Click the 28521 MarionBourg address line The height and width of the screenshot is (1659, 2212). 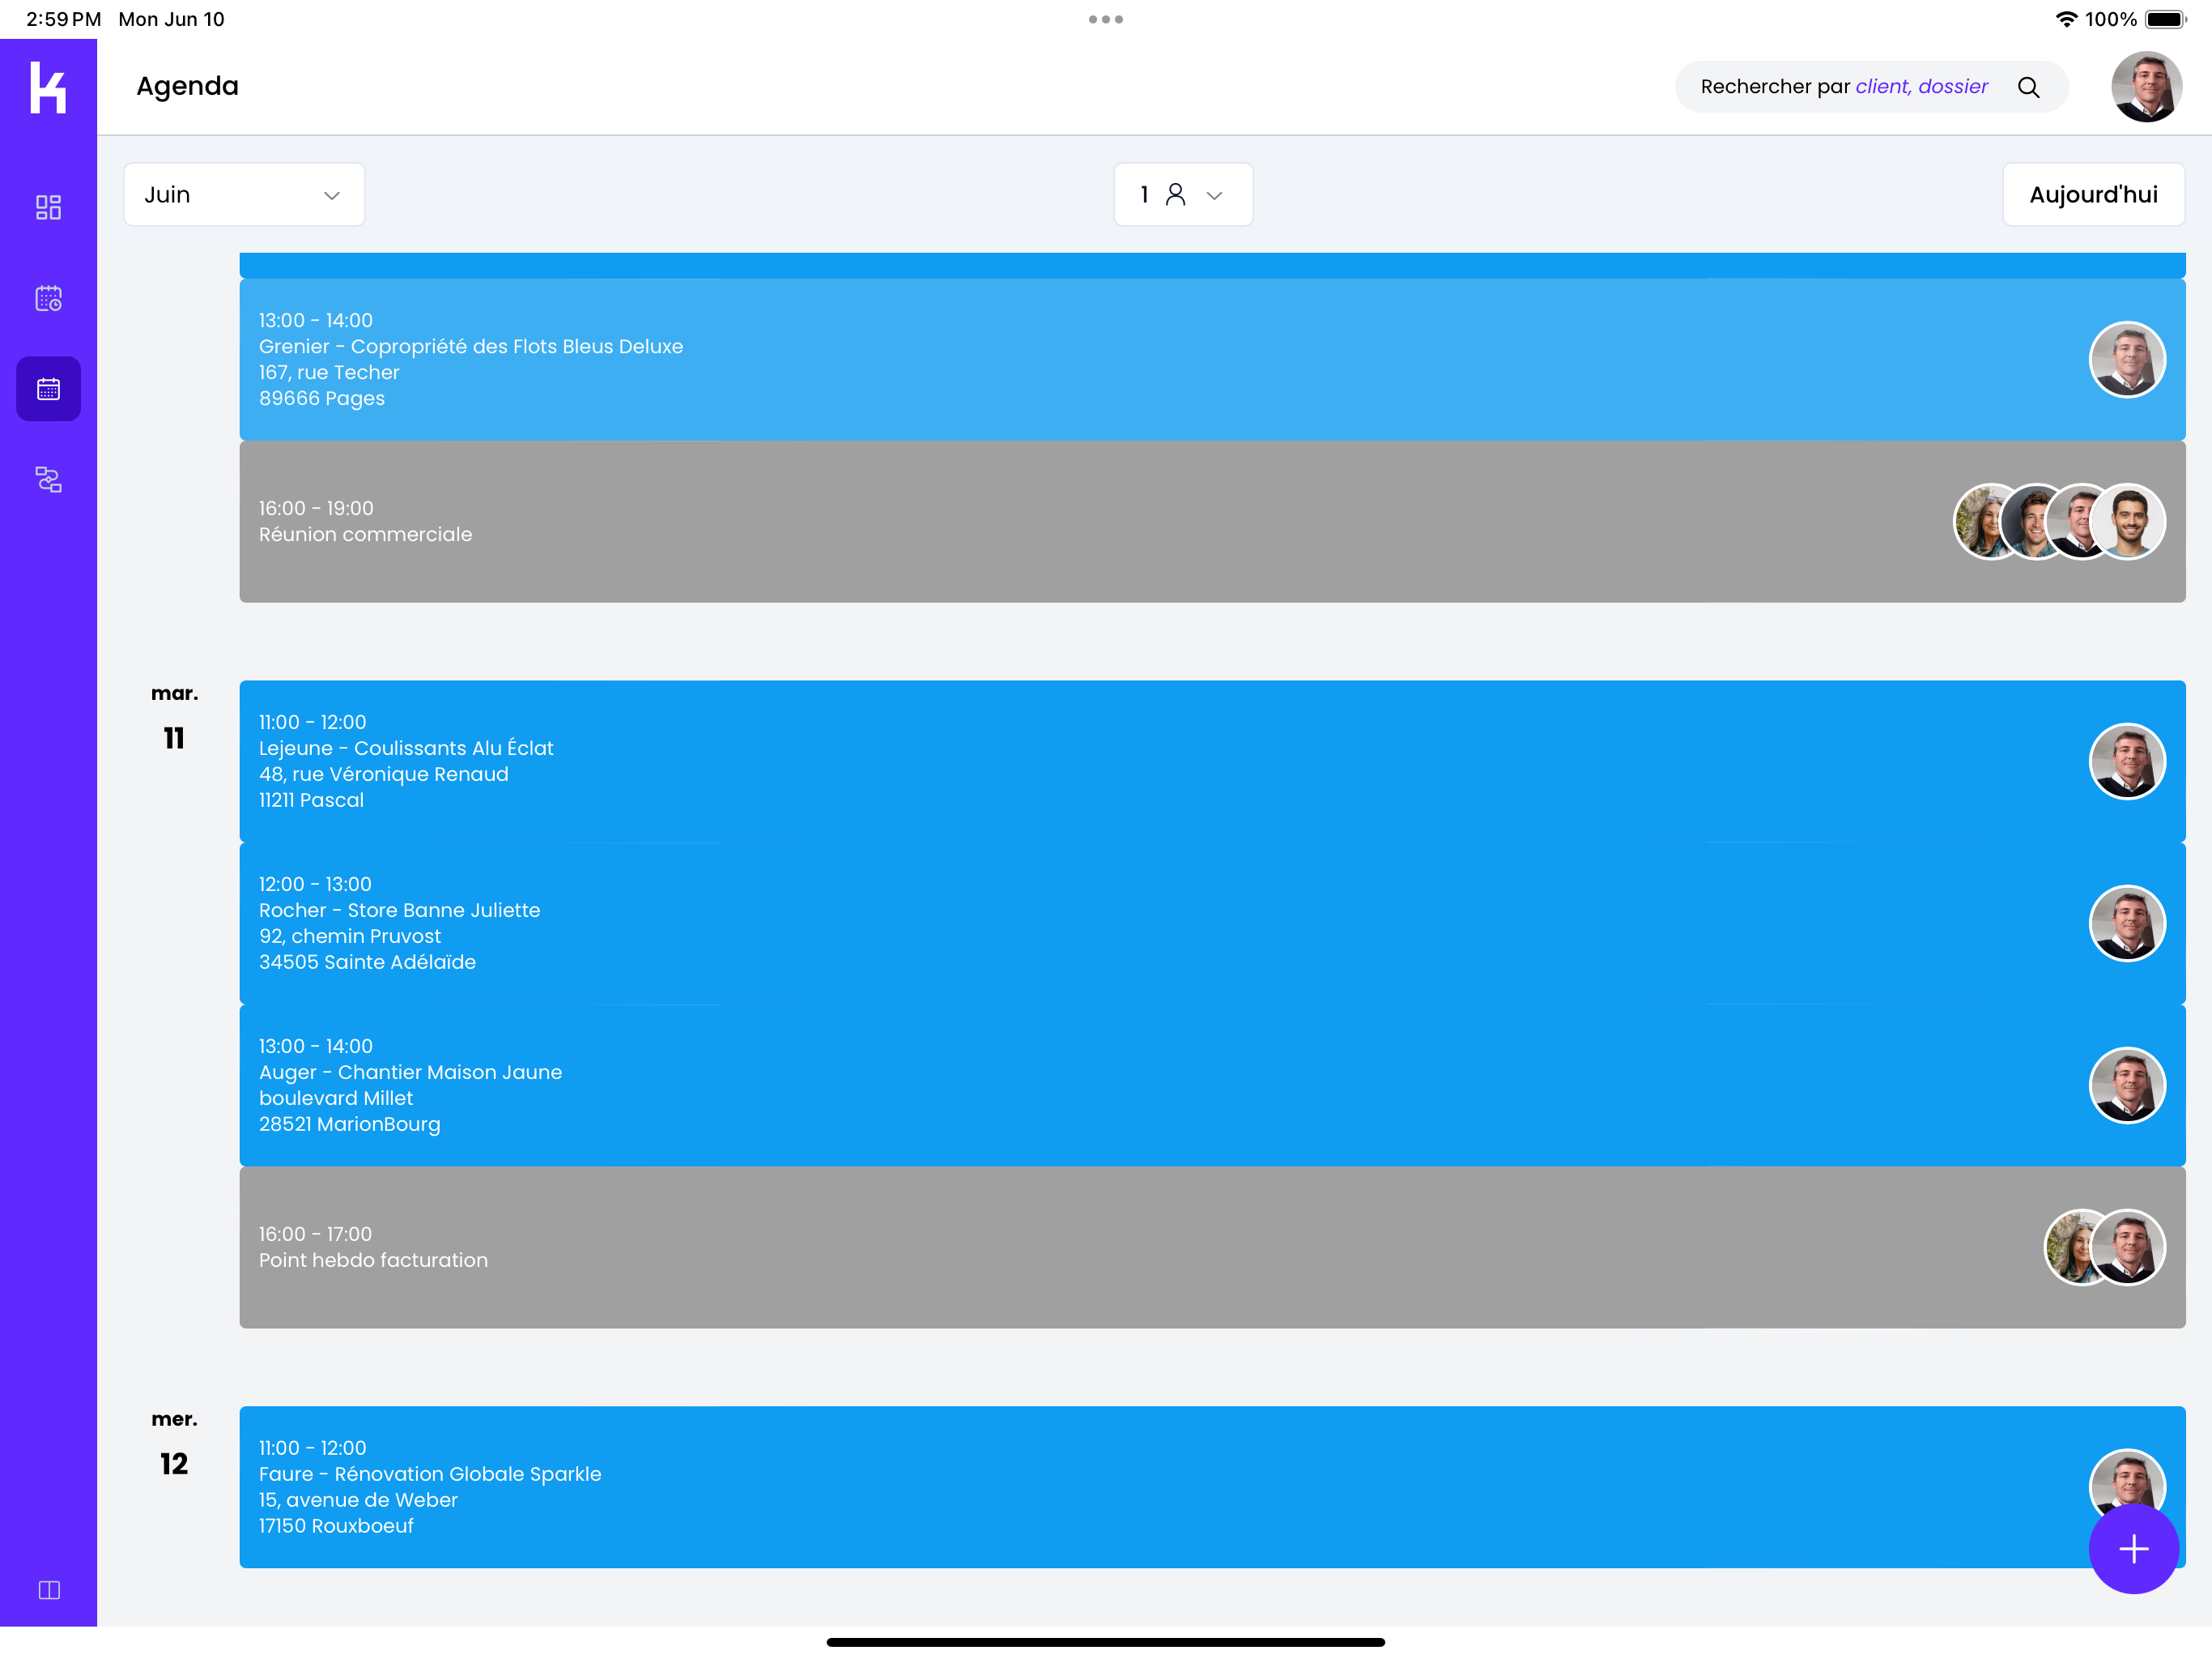349,1124
